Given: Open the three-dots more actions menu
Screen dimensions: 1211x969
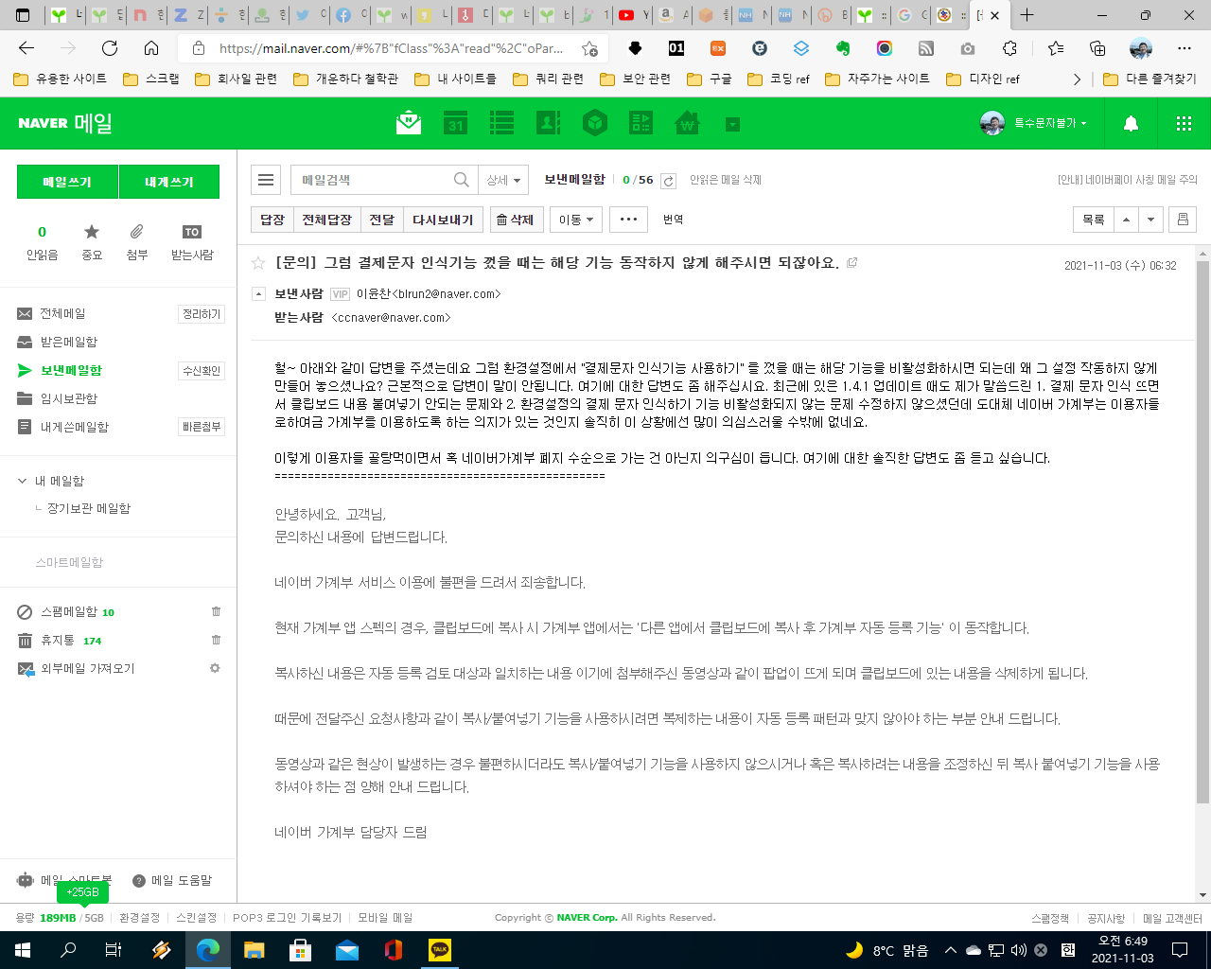Looking at the screenshot, I should pyautogui.click(x=629, y=220).
